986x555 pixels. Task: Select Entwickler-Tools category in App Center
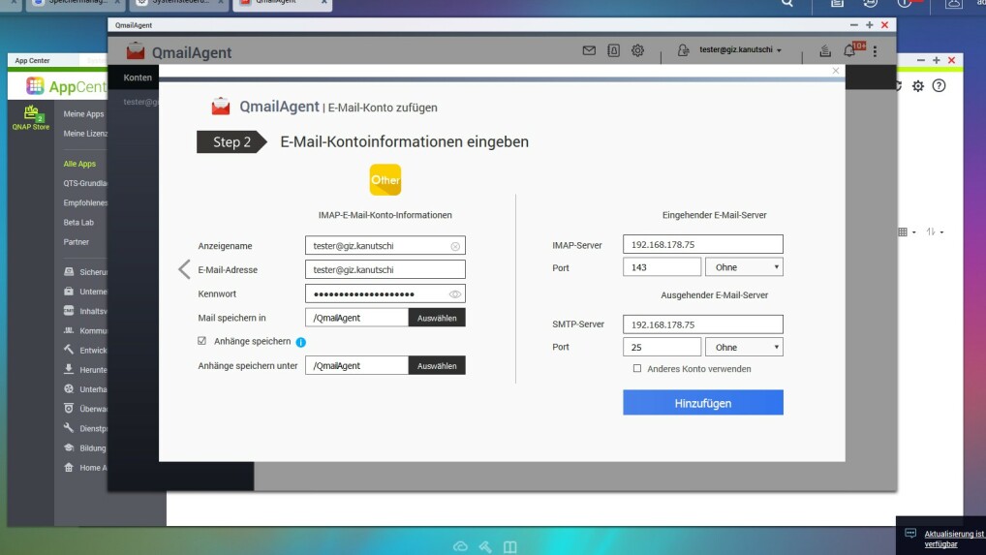coord(85,350)
